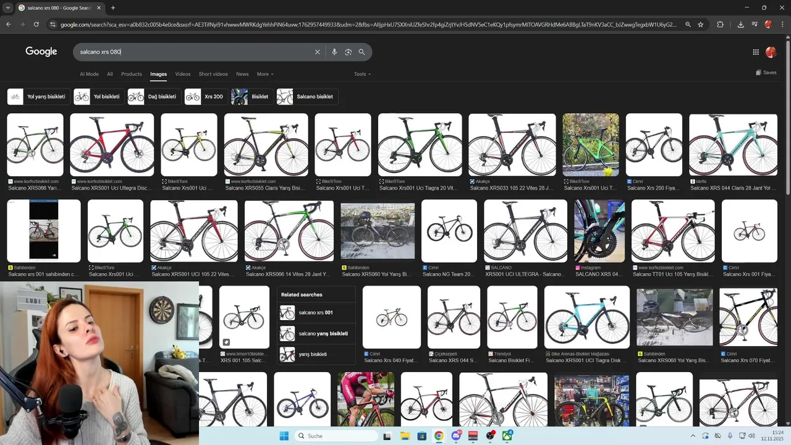Start voice search with the microphone icon

coord(334,52)
